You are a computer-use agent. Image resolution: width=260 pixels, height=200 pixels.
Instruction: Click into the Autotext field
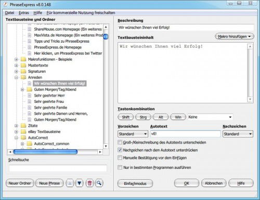[186, 134]
